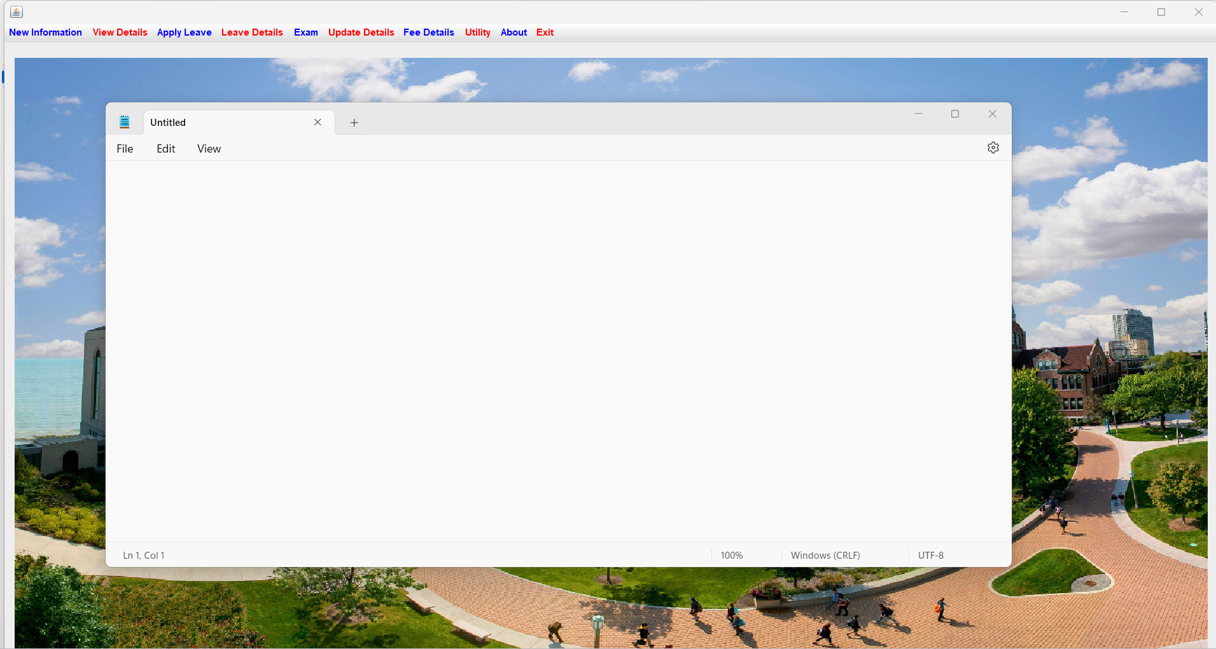Screen dimensions: 1216x649
Task: Open the Utility menu
Action: [x=477, y=32]
